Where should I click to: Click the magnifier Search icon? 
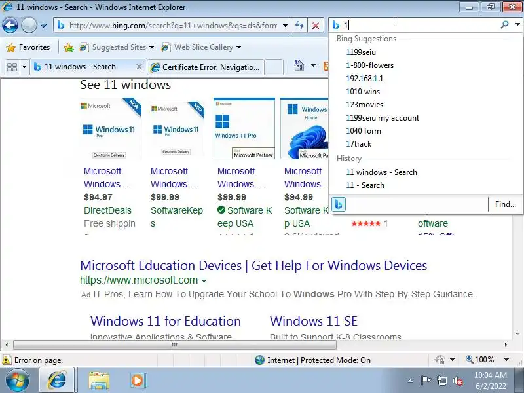[x=504, y=24]
